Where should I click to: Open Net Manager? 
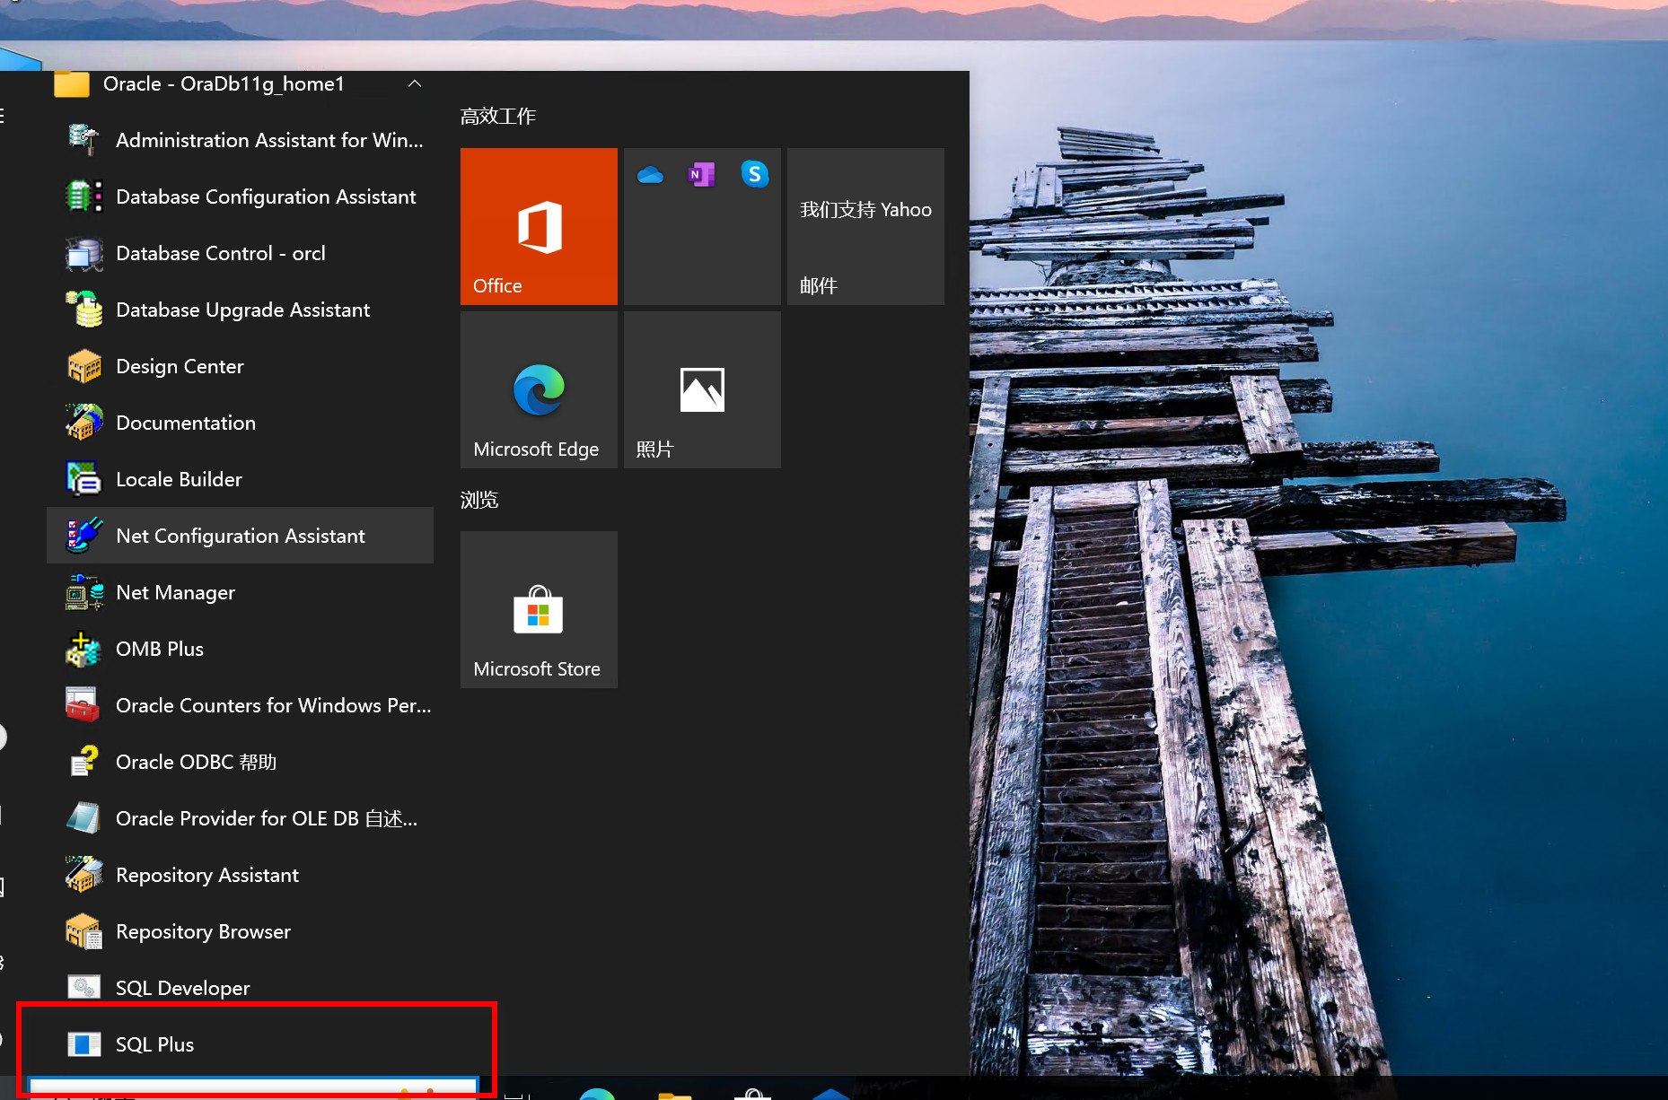pyautogui.click(x=175, y=593)
